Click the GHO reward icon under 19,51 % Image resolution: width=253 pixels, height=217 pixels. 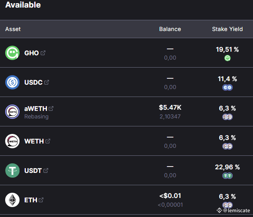click(228, 58)
